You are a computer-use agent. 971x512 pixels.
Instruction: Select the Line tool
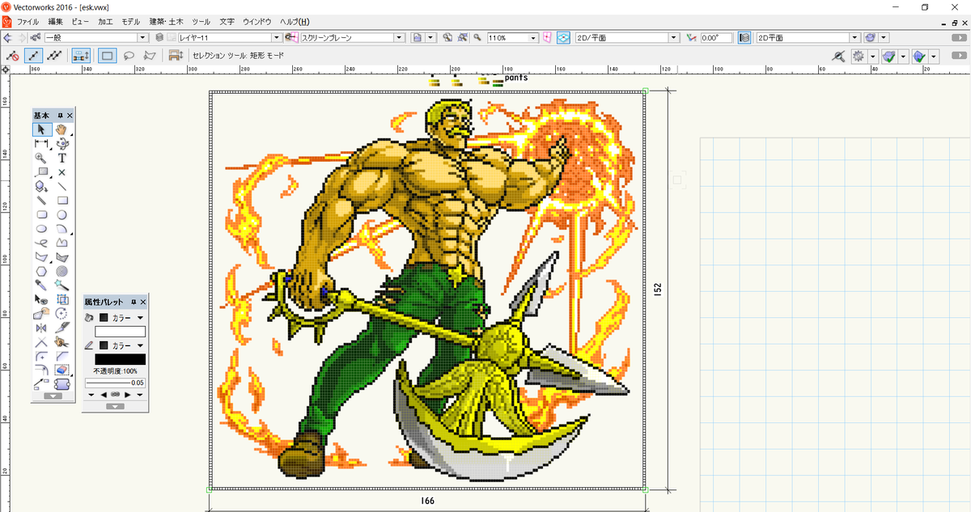pyautogui.click(x=61, y=187)
